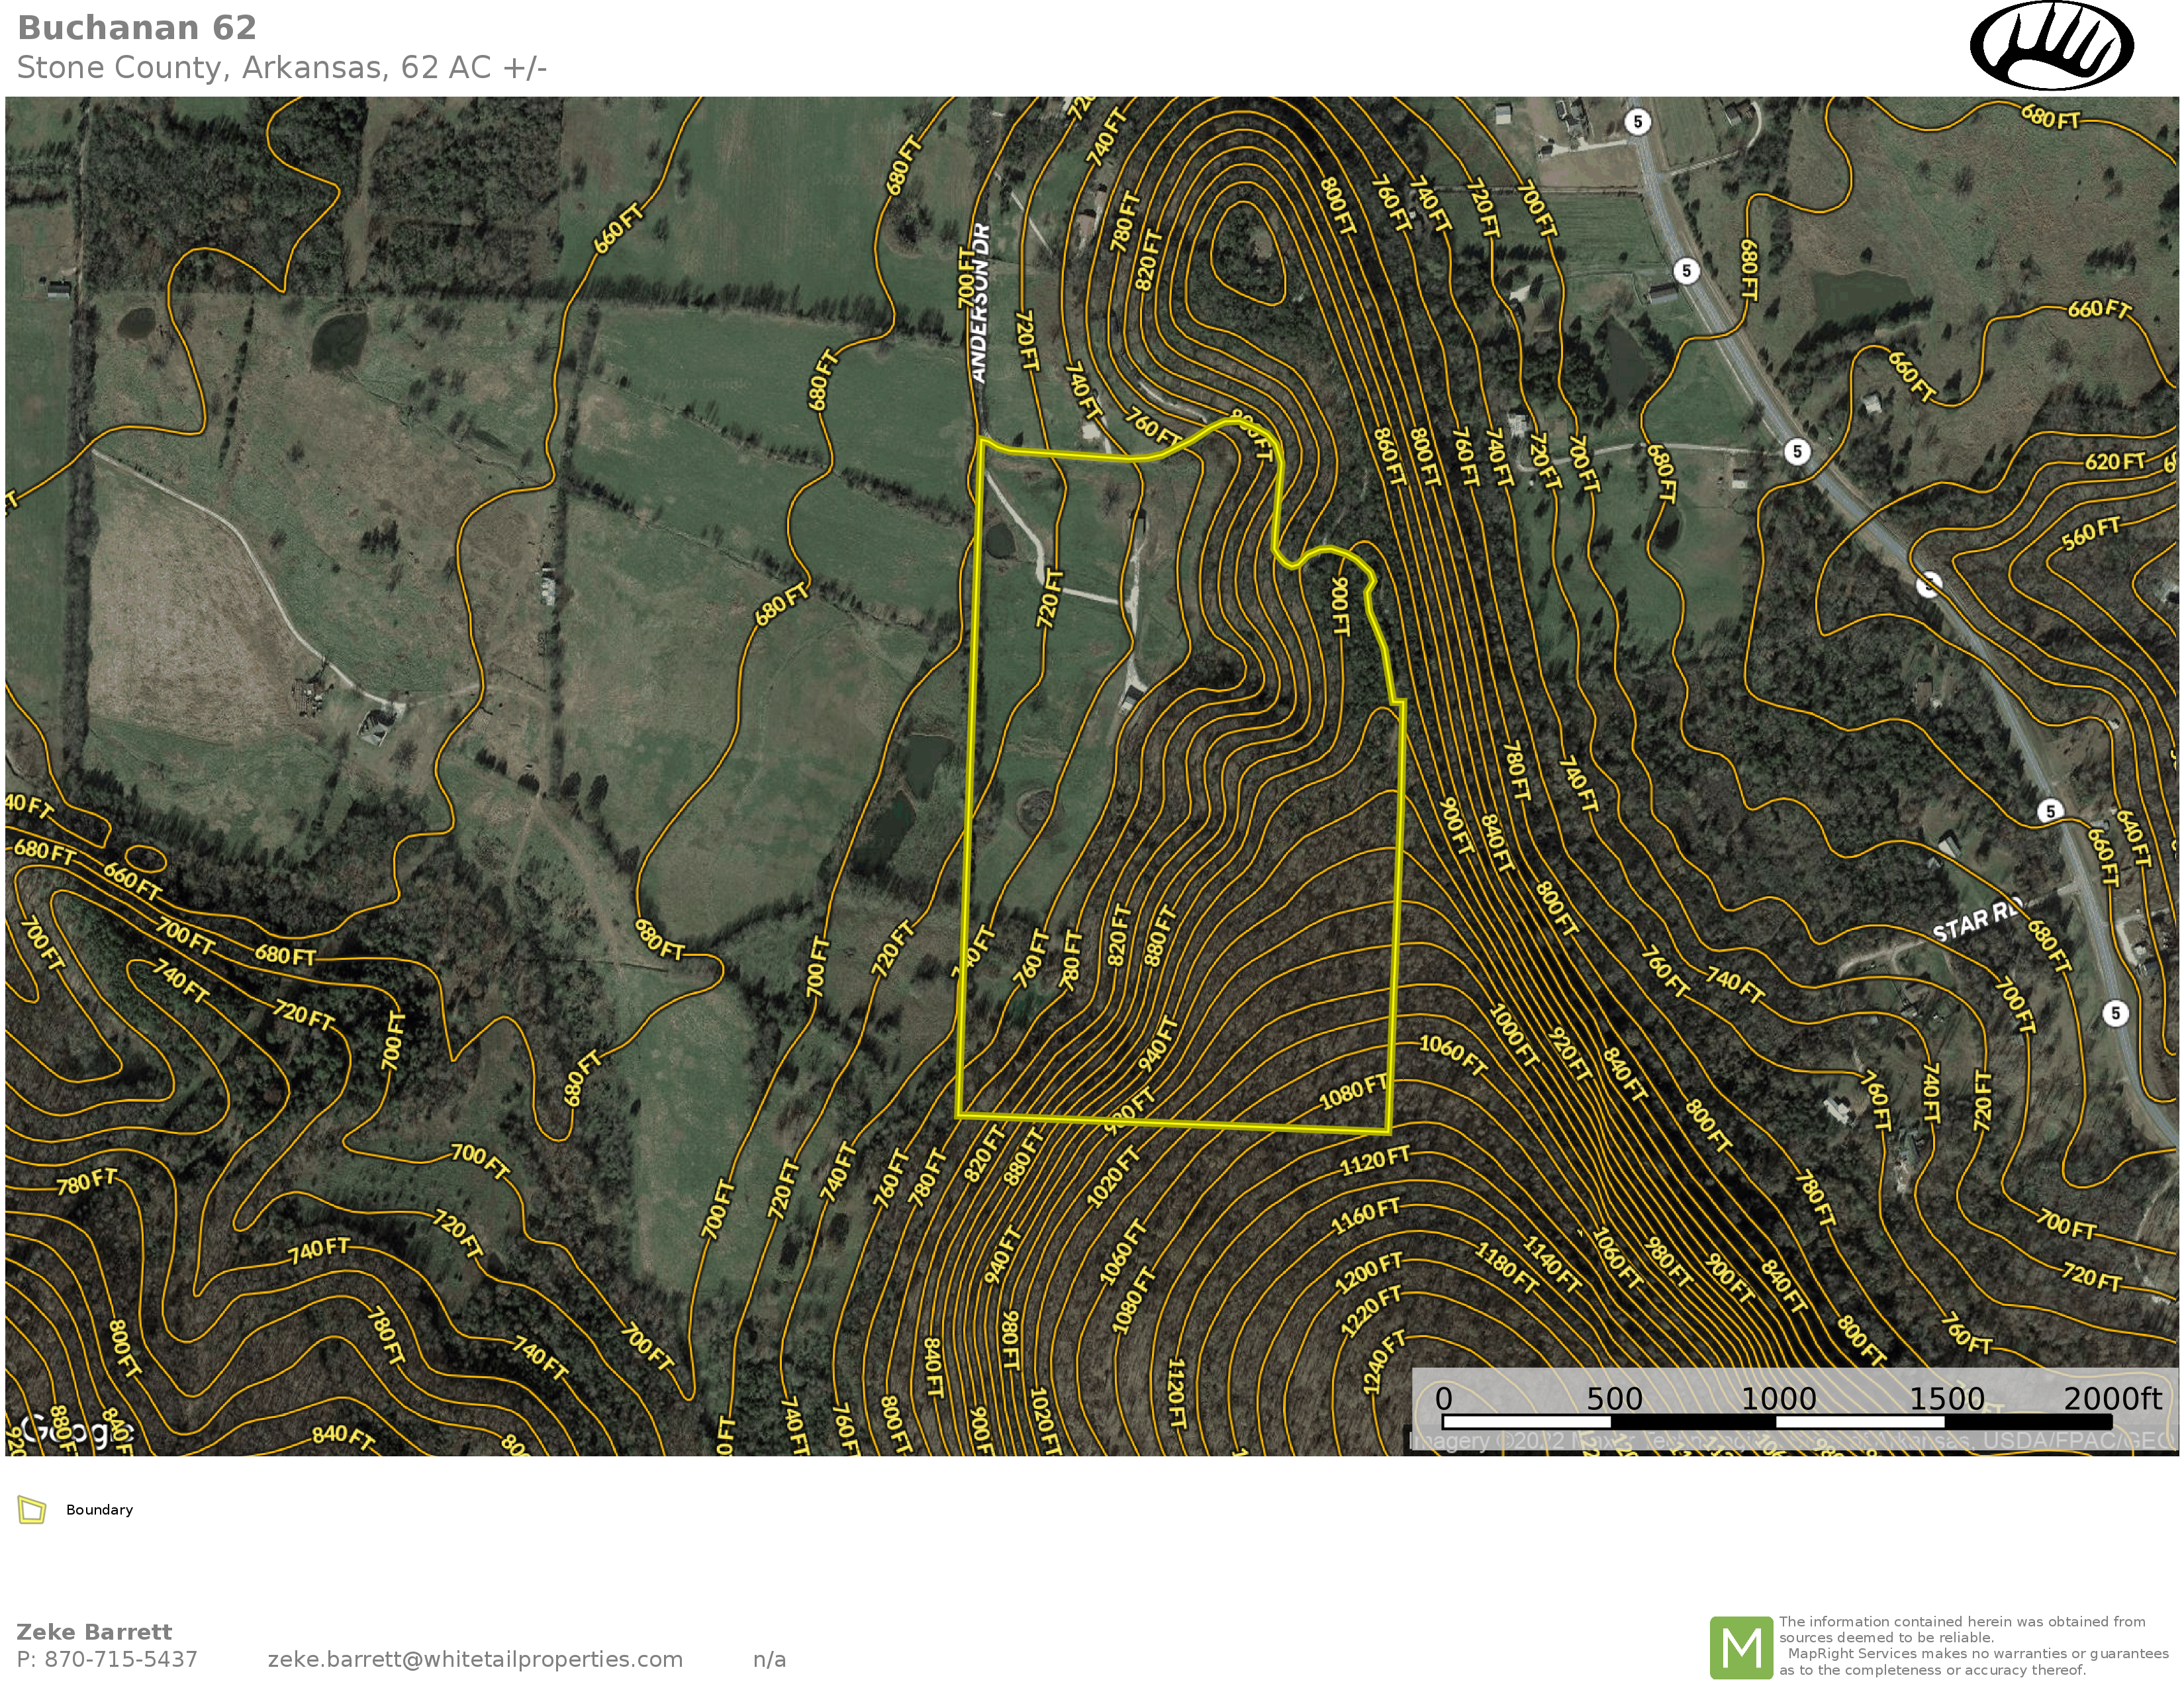The height and width of the screenshot is (1688, 2184).
Task: Click the Buchanan 62 title
Action: tap(137, 28)
